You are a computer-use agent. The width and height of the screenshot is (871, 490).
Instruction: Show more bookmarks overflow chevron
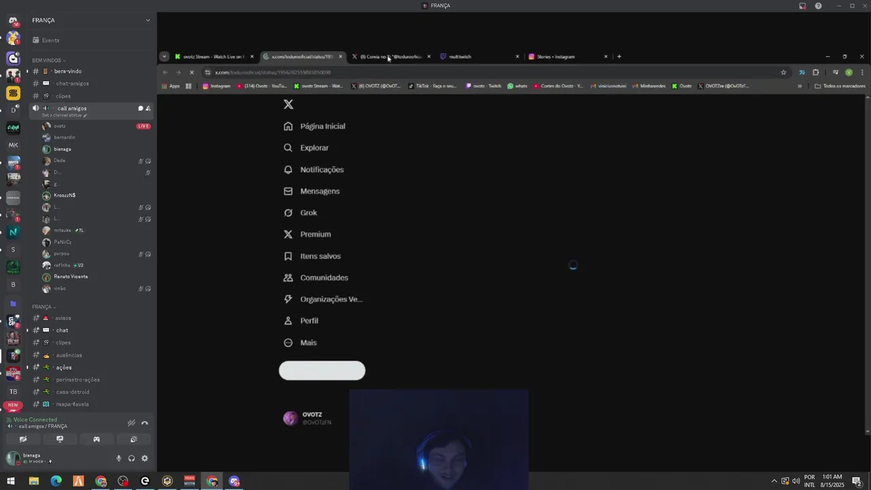click(800, 86)
